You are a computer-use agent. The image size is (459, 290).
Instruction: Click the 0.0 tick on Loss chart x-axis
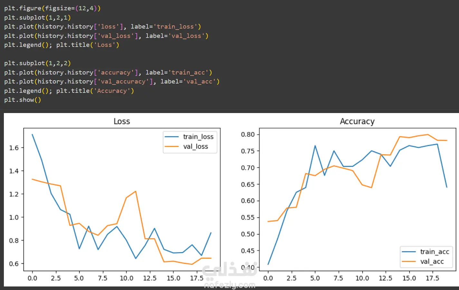click(32, 278)
